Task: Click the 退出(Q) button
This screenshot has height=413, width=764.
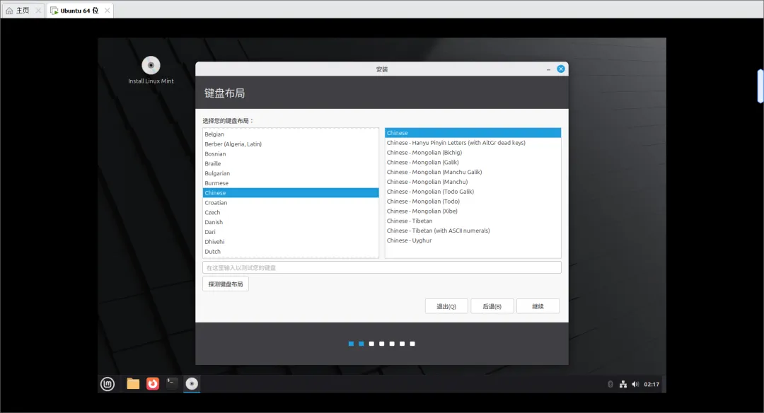Action: [446, 306]
